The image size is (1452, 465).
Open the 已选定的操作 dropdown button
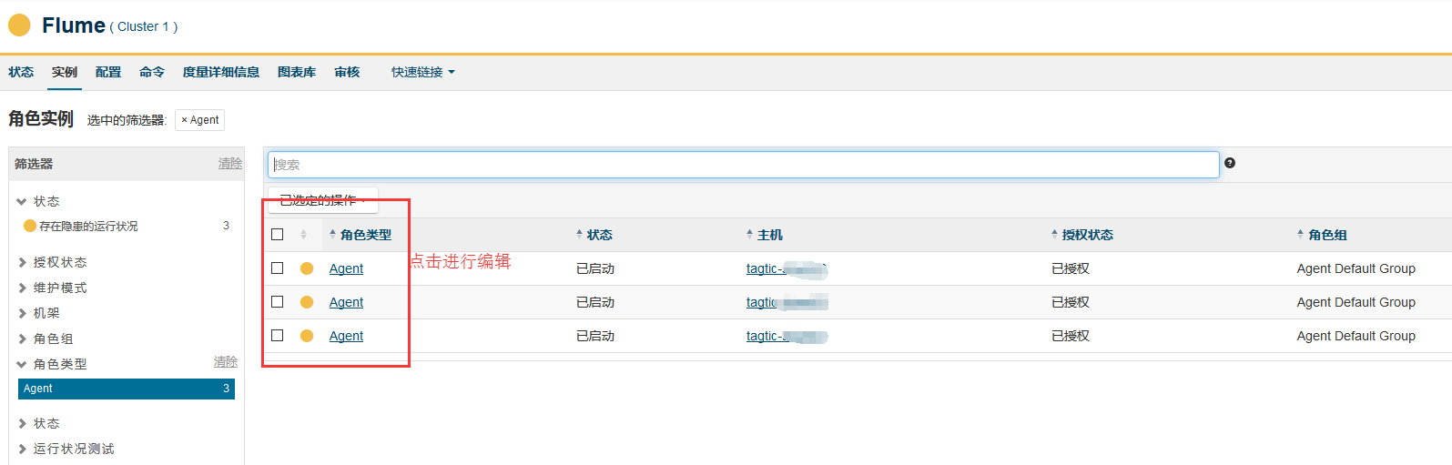(322, 200)
